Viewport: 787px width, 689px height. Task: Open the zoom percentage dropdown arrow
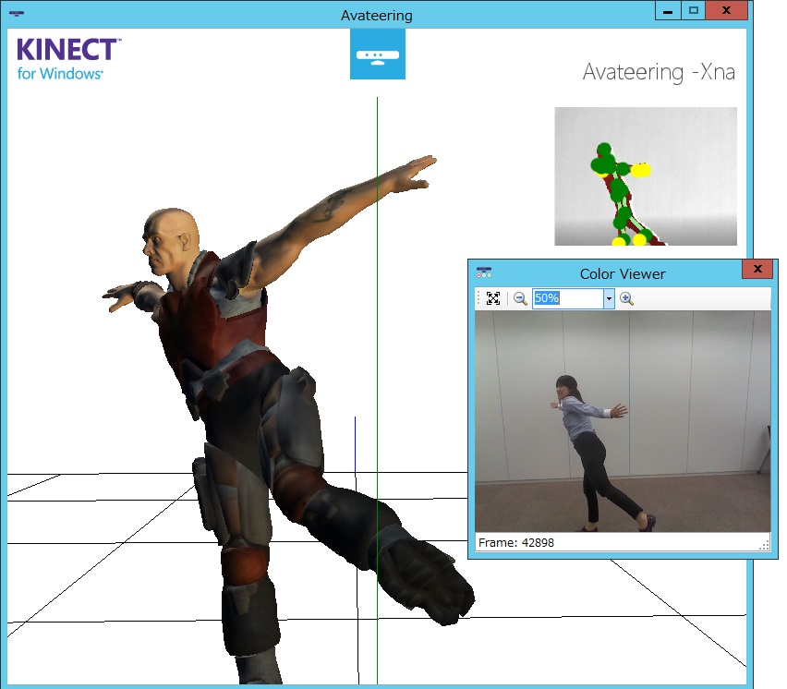point(609,298)
